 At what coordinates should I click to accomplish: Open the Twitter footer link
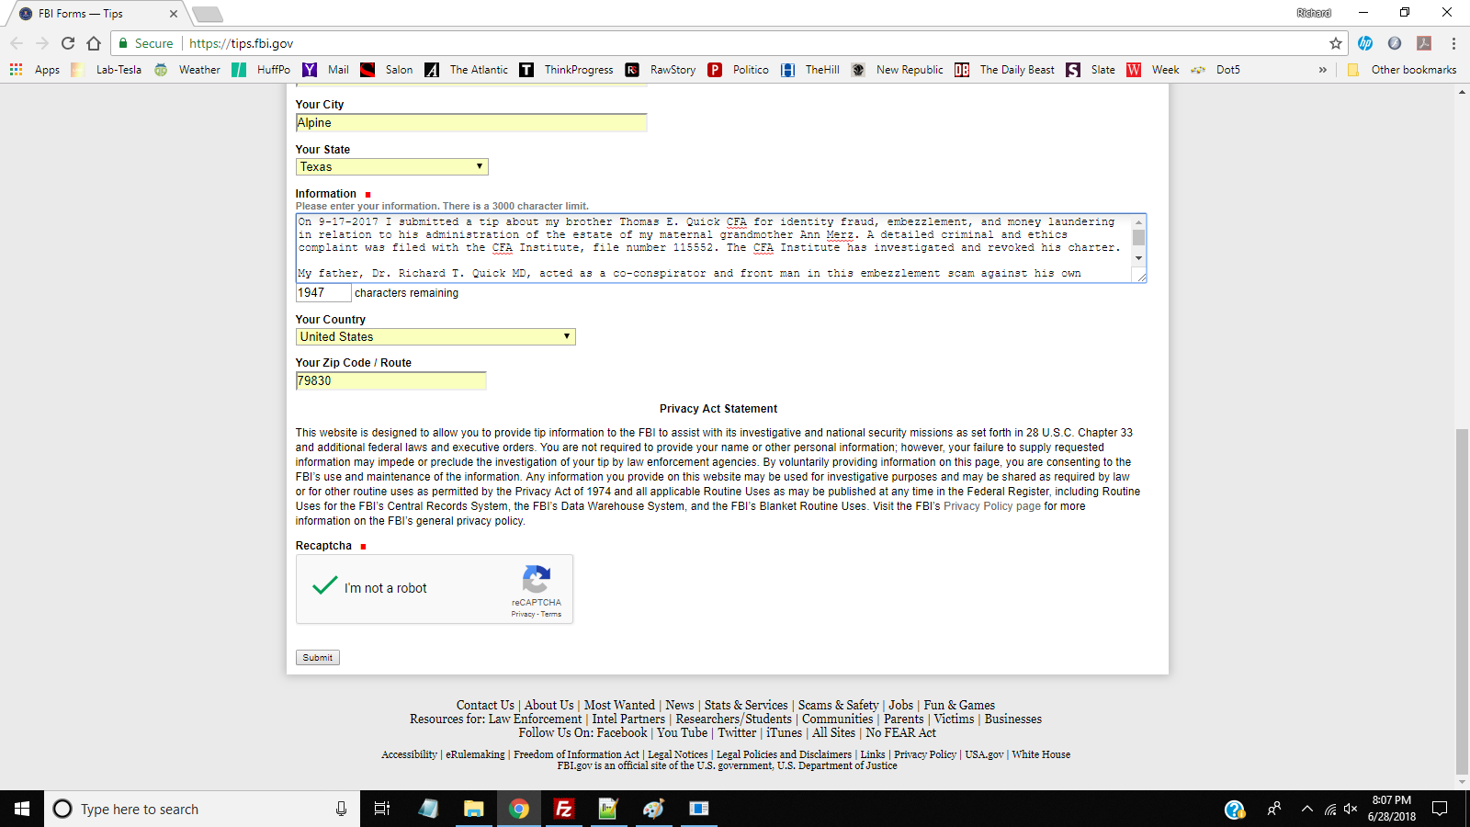[737, 732]
